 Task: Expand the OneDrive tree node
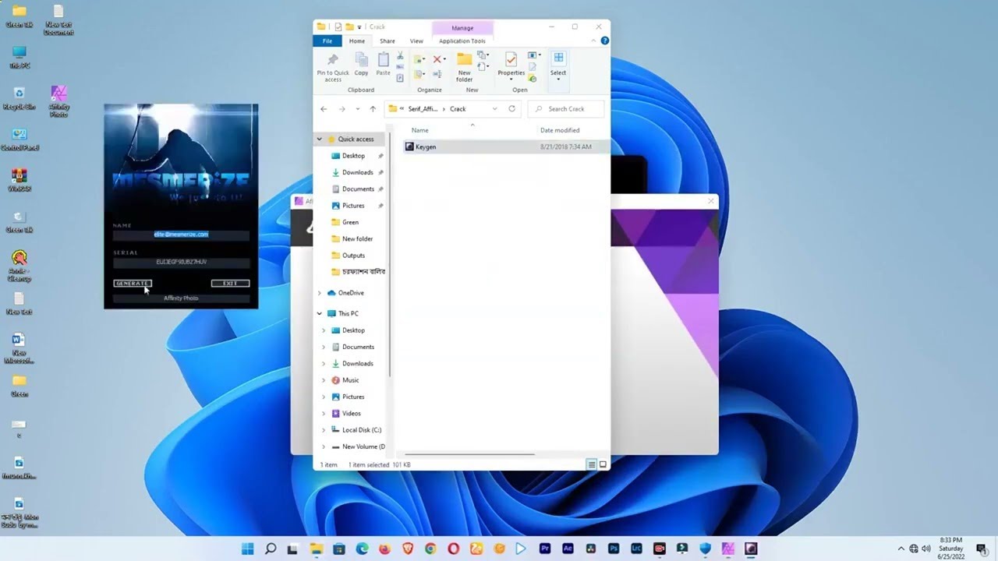[319, 293]
